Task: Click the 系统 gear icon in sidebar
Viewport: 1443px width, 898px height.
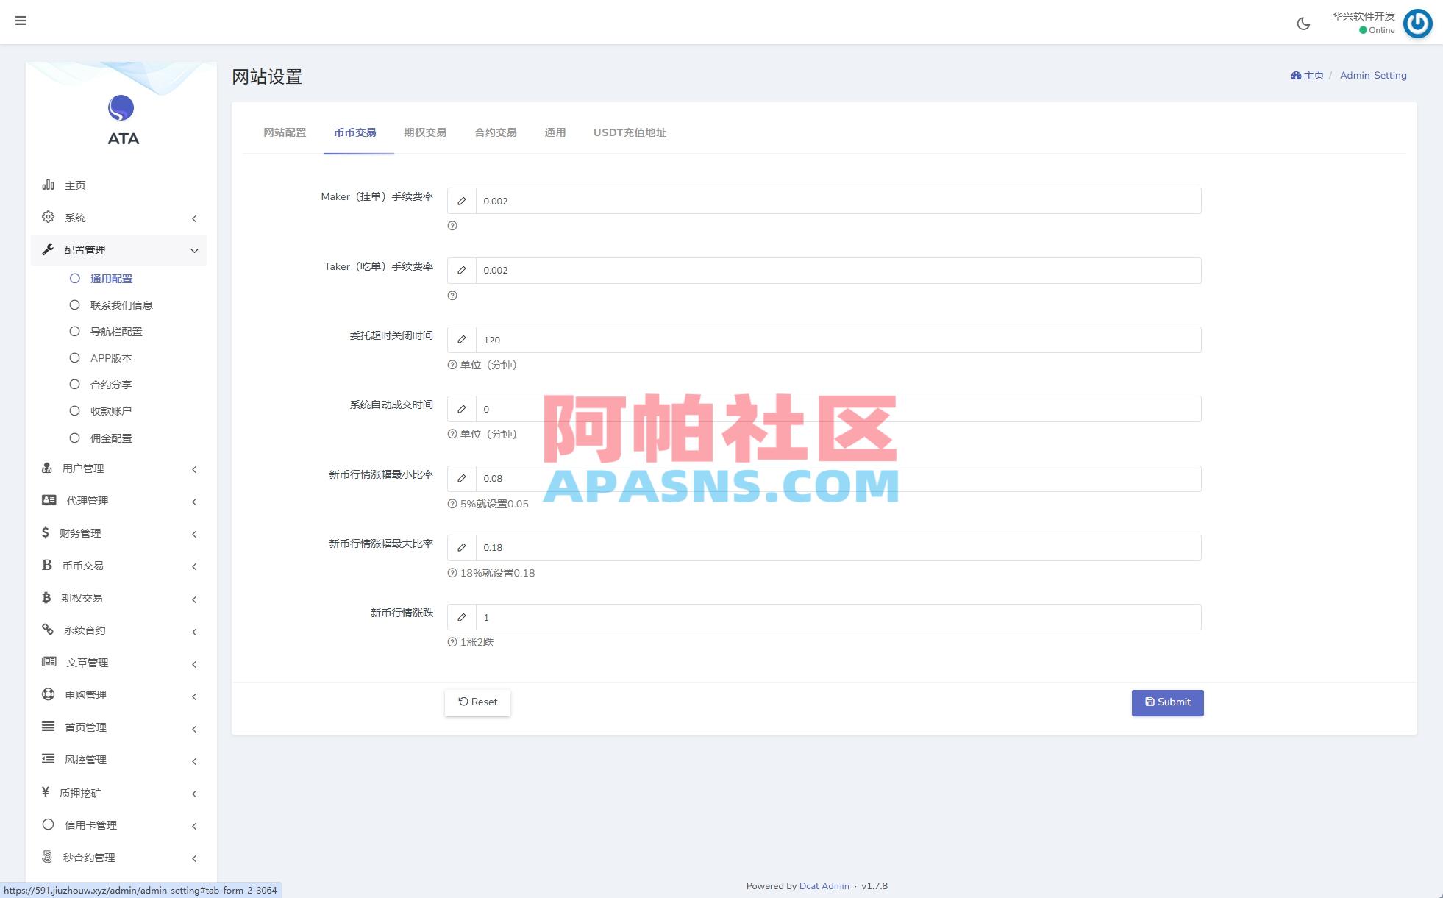Action: point(48,217)
